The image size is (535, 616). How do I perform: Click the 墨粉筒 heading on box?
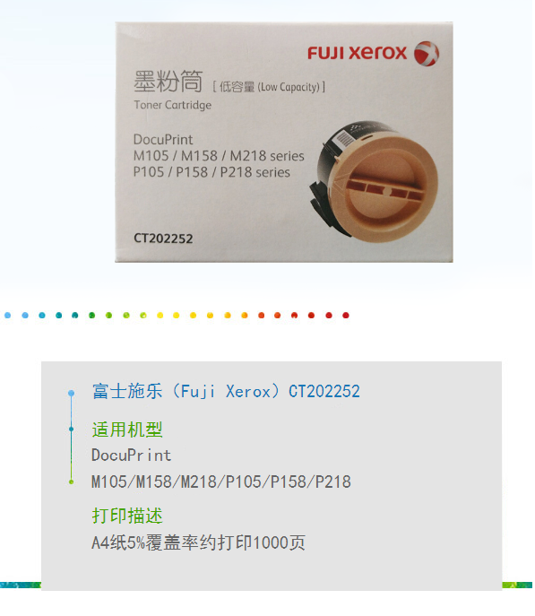168,82
